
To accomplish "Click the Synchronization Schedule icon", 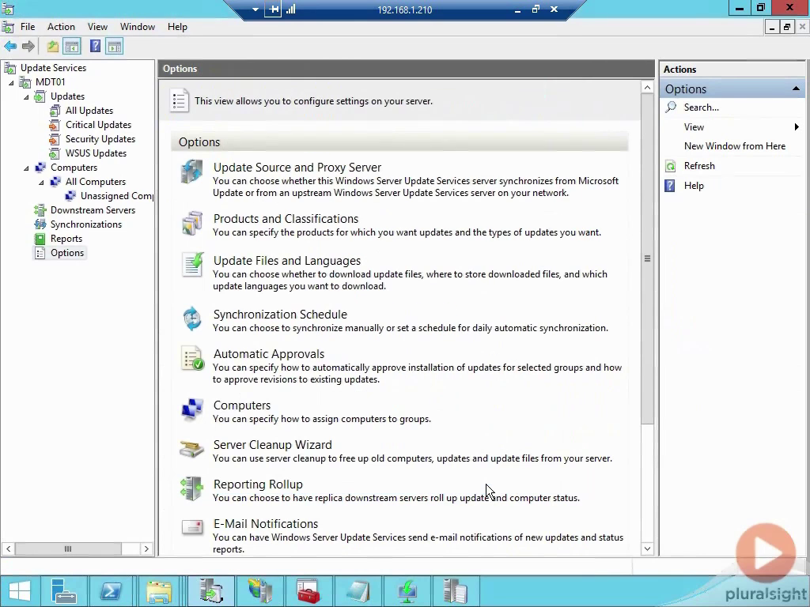I will (191, 319).
